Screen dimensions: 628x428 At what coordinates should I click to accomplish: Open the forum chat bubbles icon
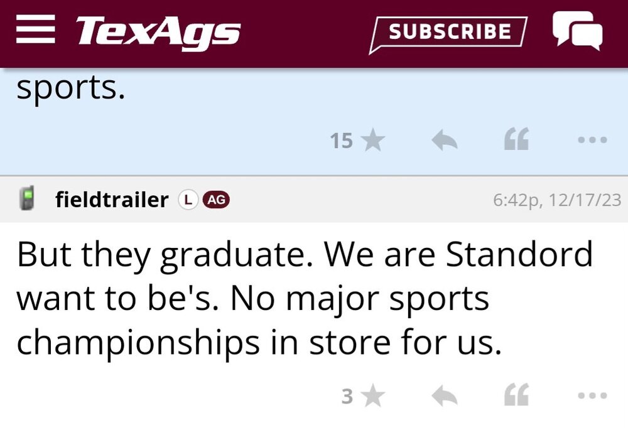(577, 31)
